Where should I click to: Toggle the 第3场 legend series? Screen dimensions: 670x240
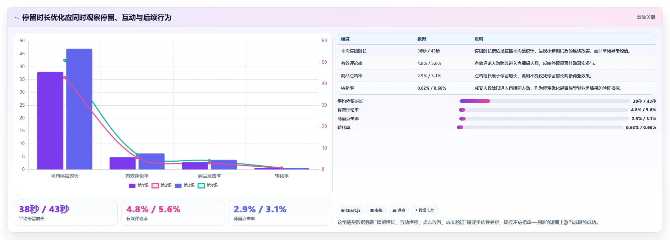(x=184, y=185)
